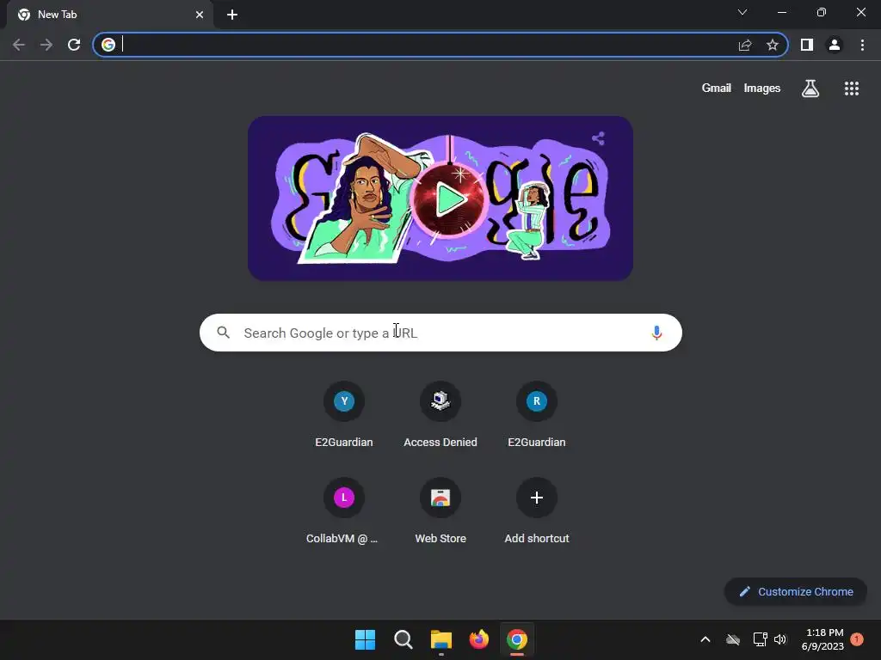Bookmark this tab with the star icon
Screen dimensions: 881x660
pyautogui.click(x=773, y=45)
